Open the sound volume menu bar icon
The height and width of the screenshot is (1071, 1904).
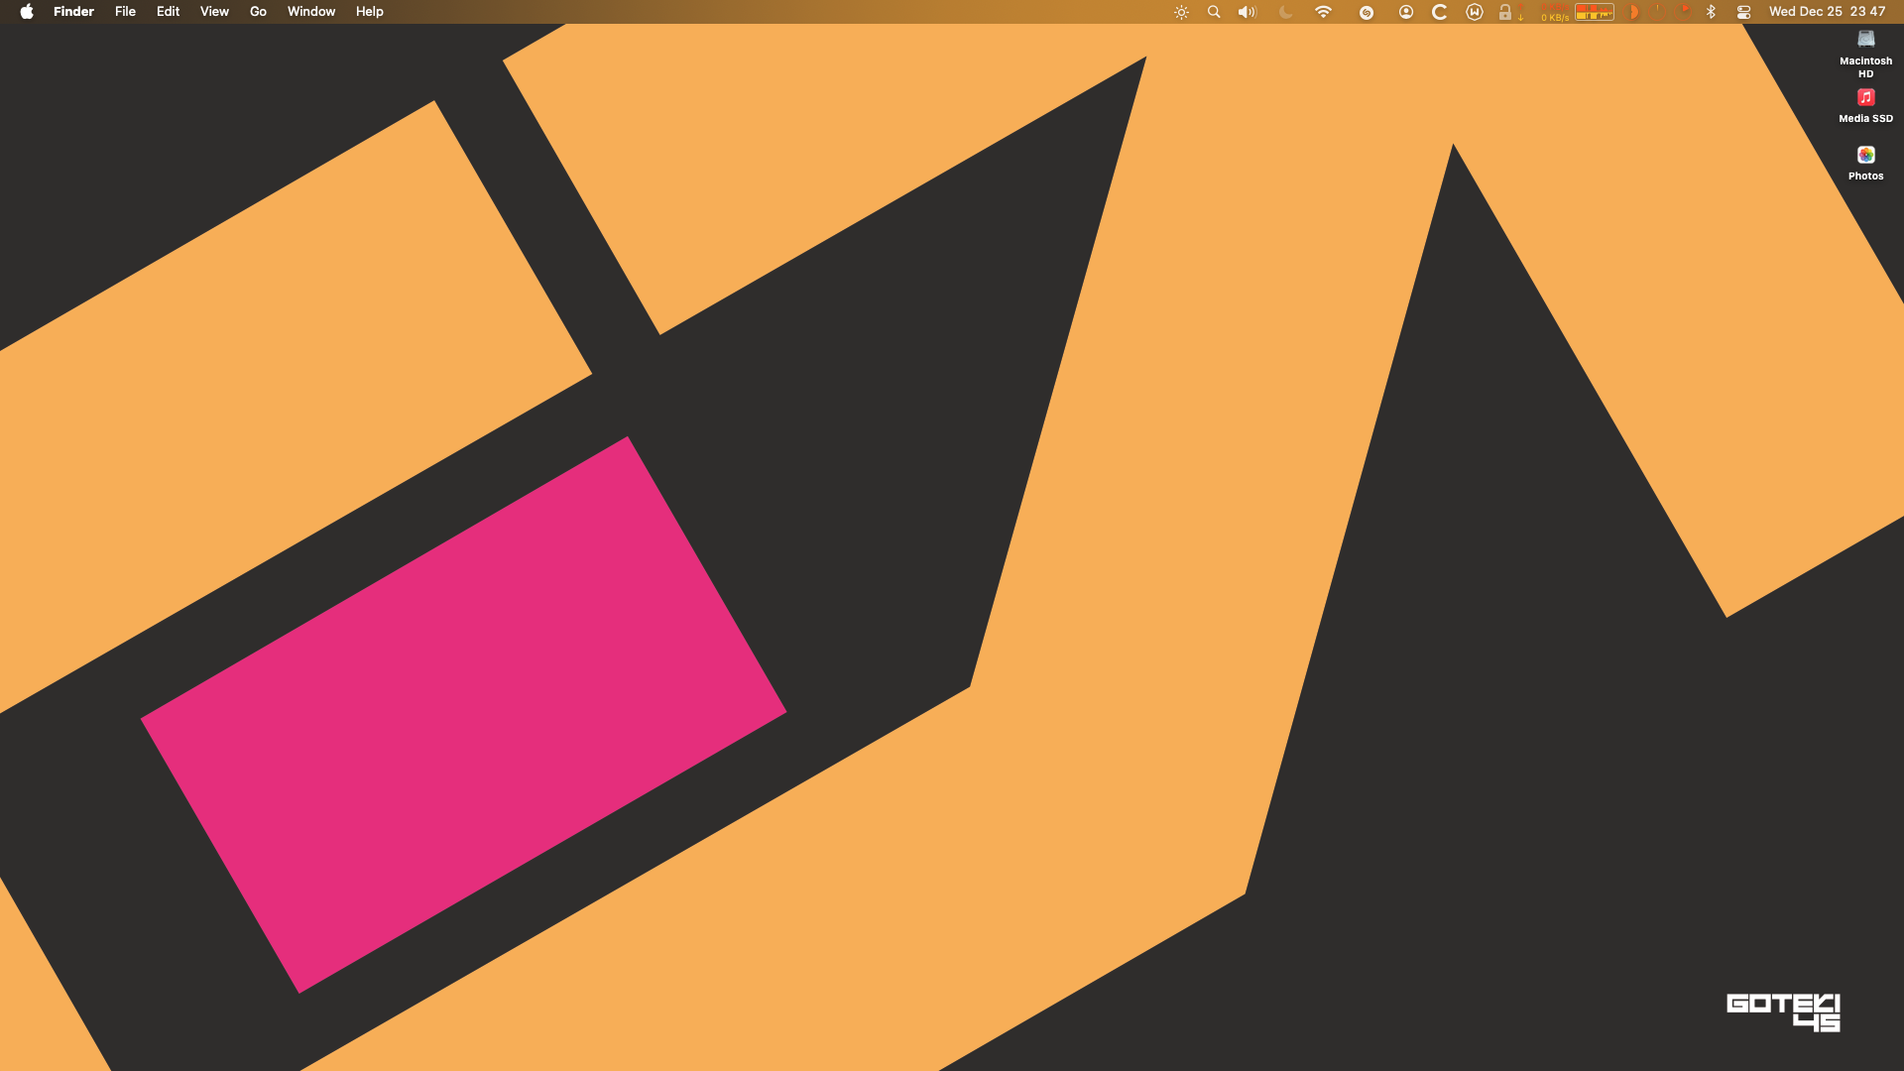[x=1247, y=12]
